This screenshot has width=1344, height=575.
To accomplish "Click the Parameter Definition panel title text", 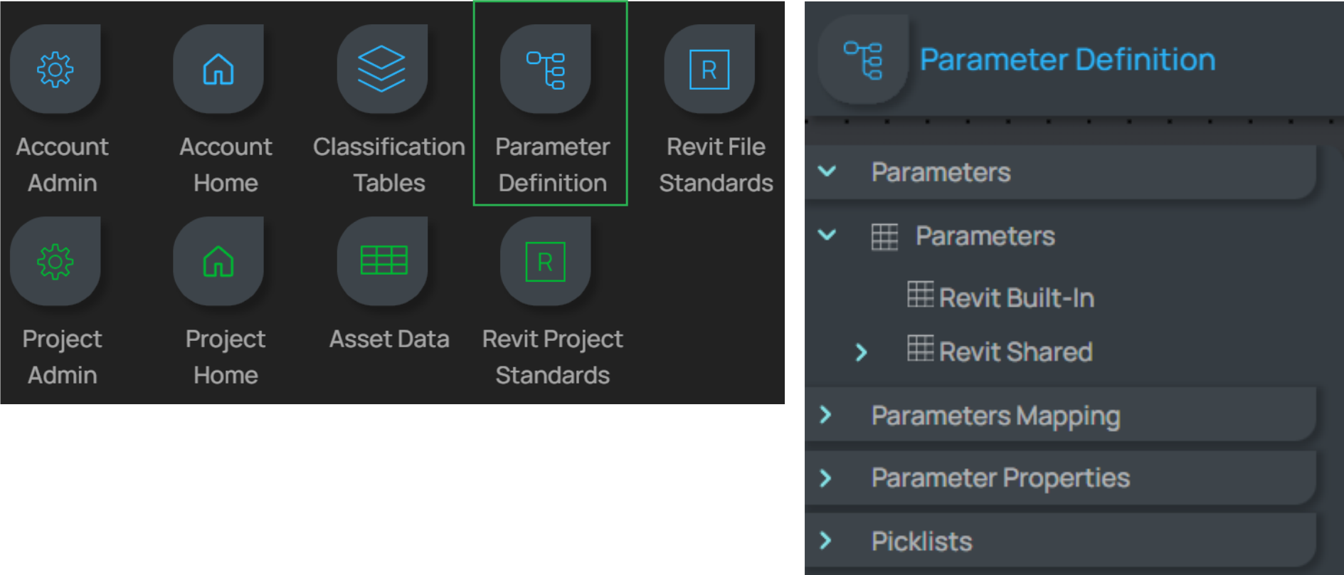I will tap(1067, 60).
